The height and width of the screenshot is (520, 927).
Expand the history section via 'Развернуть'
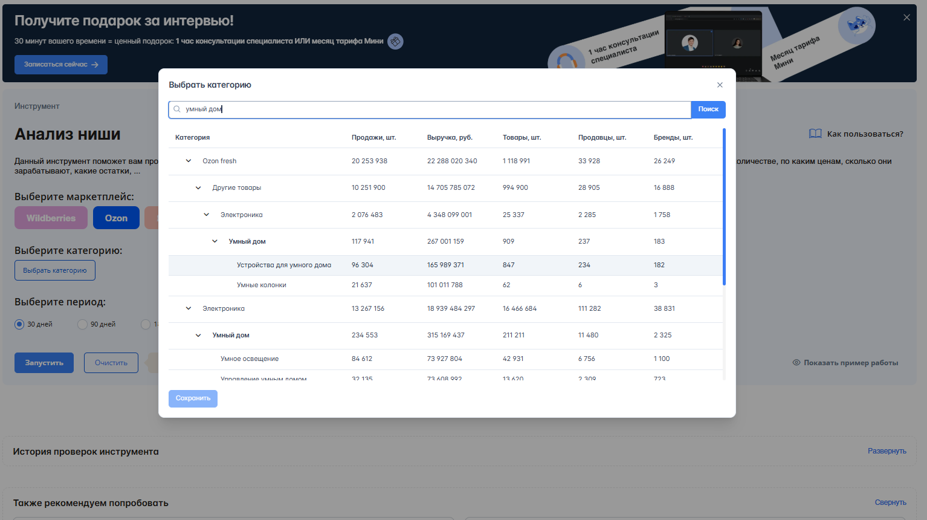pos(887,451)
